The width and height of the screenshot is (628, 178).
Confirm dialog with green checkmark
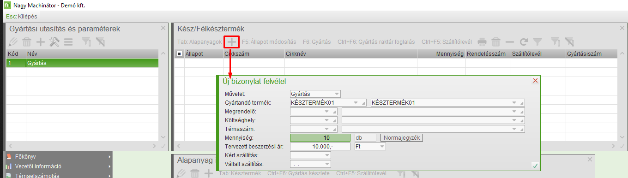535,165
